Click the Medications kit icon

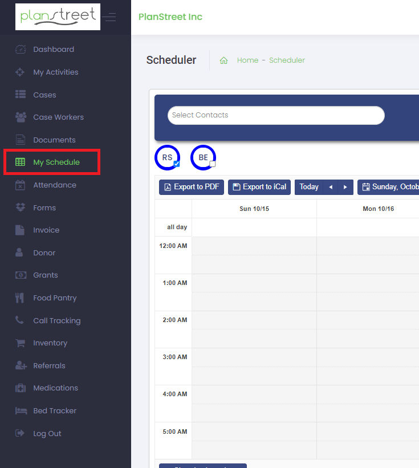pos(21,388)
